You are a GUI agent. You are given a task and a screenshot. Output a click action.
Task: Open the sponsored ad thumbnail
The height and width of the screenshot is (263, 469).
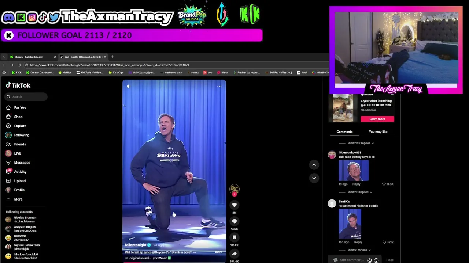343,108
